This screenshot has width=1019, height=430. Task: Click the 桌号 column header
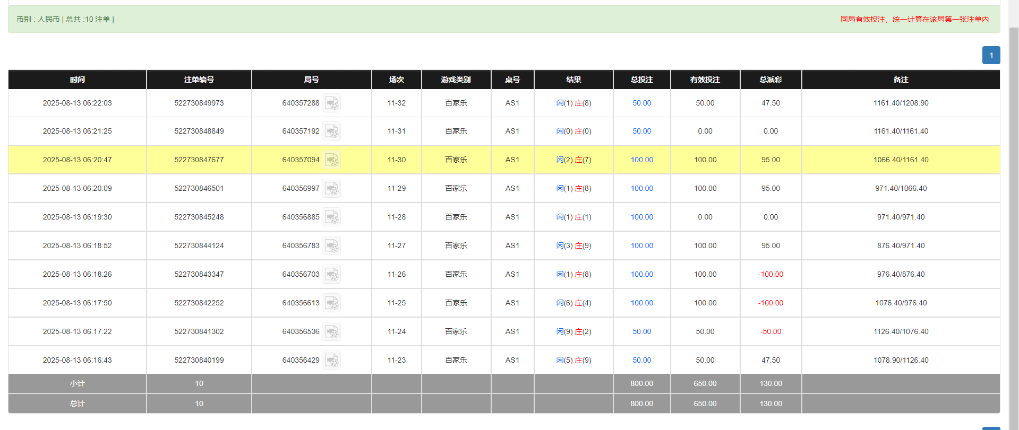click(512, 80)
